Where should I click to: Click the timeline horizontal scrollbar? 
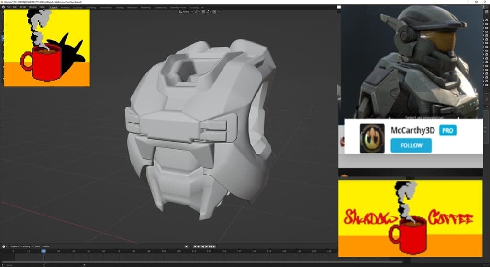[203, 261]
